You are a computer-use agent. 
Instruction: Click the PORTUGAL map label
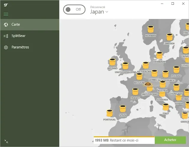[110, 120]
